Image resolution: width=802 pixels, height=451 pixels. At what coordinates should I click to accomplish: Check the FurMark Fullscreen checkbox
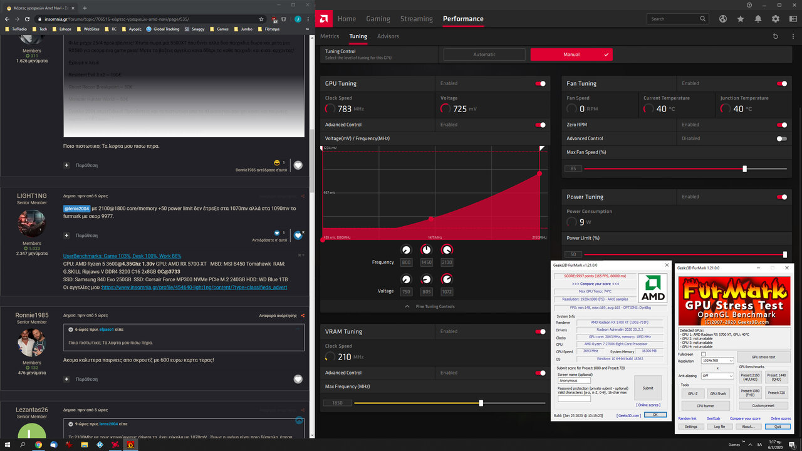[x=703, y=354]
